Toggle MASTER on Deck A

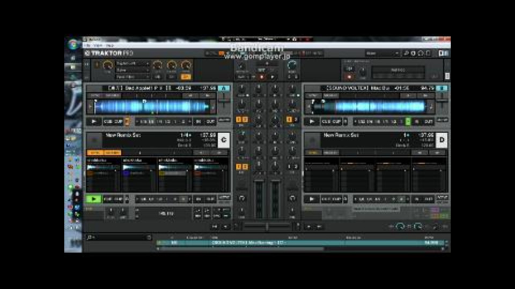click(x=112, y=96)
